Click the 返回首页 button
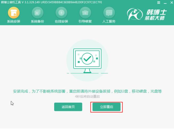The image size is (174, 129). tap(68, 107)
